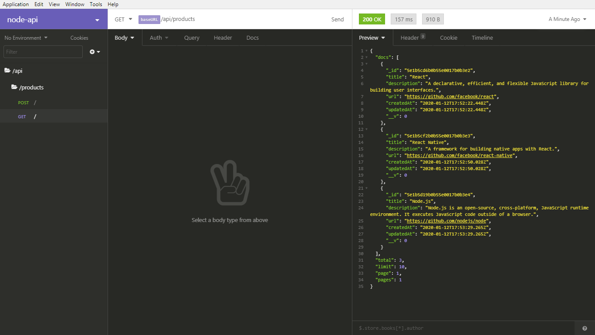Click the response filter help icon

(x=585, y=328)
